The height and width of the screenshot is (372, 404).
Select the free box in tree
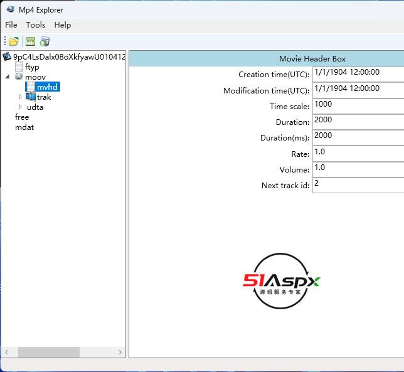coord(22,117)
